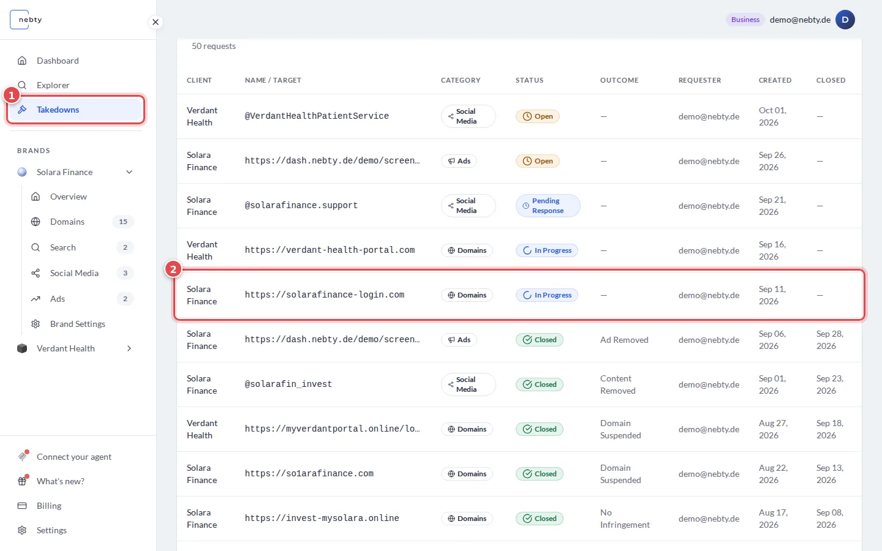This screenshot has width=882, height=551.
Task: Open the @VerdantHealthPatientService takedown row
Action: coord(519,116)
